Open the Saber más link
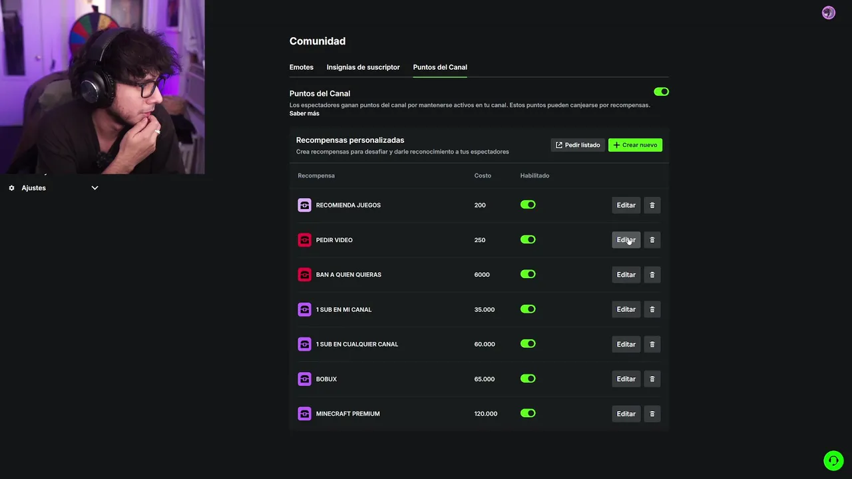Image resolution: width=852 pixels, height=479 pixels. 304,114
